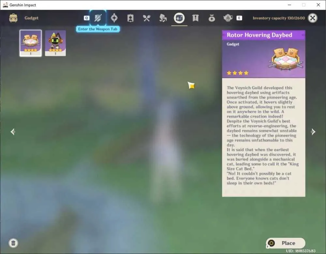Click the "Rotor Hovering Daybed" title
Screen dimensions: 326x254
259,35
